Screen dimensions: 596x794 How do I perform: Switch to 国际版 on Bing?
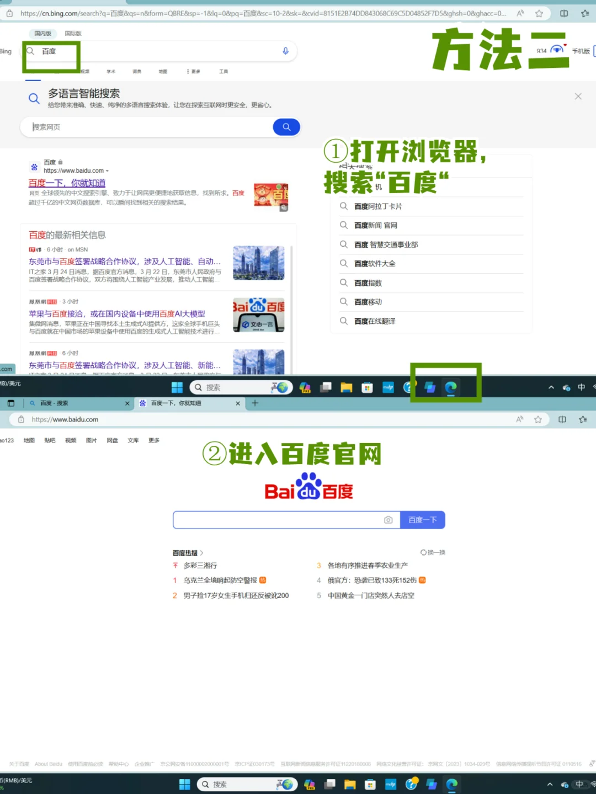72,33
